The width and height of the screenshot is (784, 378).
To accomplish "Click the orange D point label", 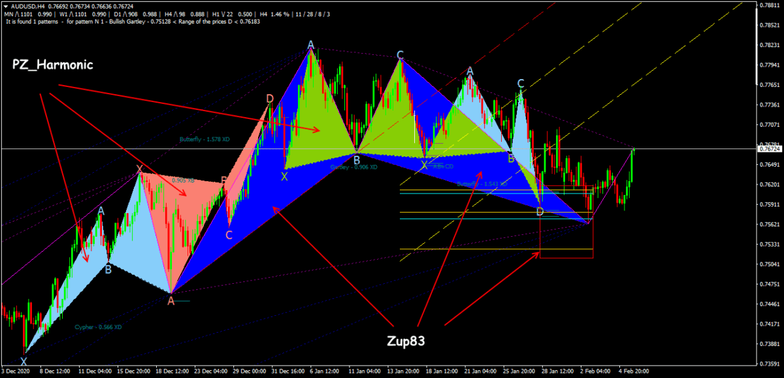I will pyautogui.click(x=270, y=99).
